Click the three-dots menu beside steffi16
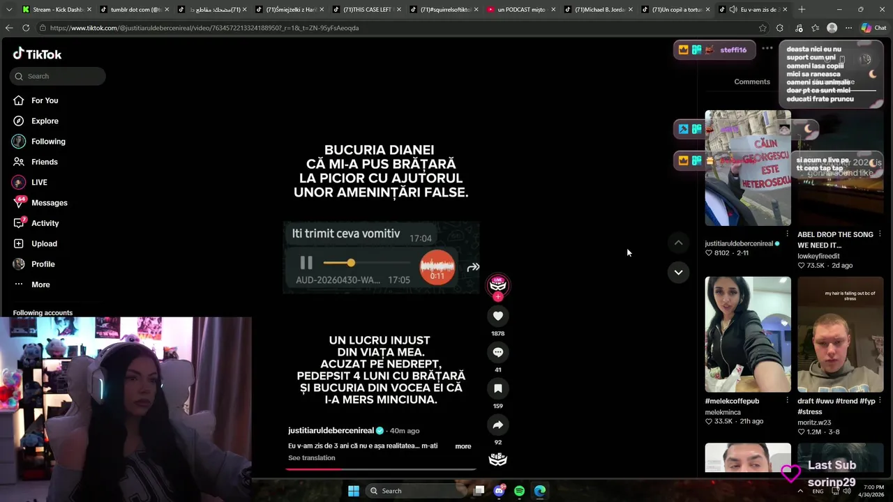The image size is (893, 502). [x=767, y=49]
